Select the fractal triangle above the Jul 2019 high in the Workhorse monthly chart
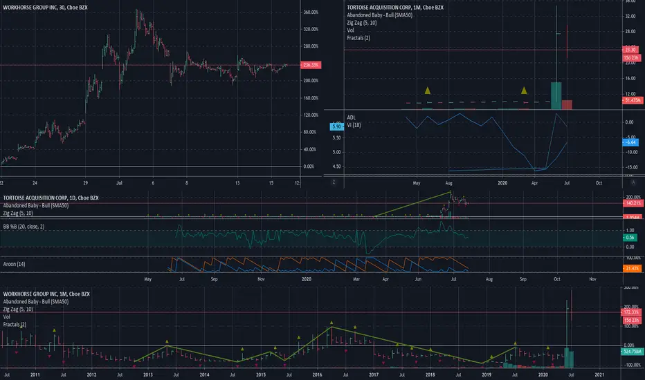Screen dimensions: 645x380 515,343
